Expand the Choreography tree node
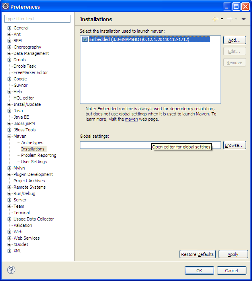The height and width of the screenshot is (281, 252). tap(9, 47)
